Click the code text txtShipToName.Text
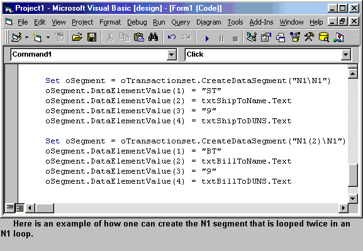The height and width of the screenshot is (251, 363). tap(247, 101)
